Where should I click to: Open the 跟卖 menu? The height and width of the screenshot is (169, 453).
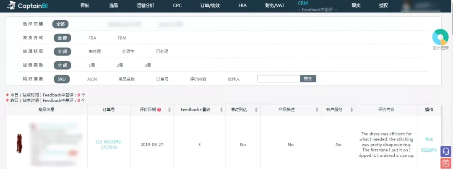tap(356, 5)
